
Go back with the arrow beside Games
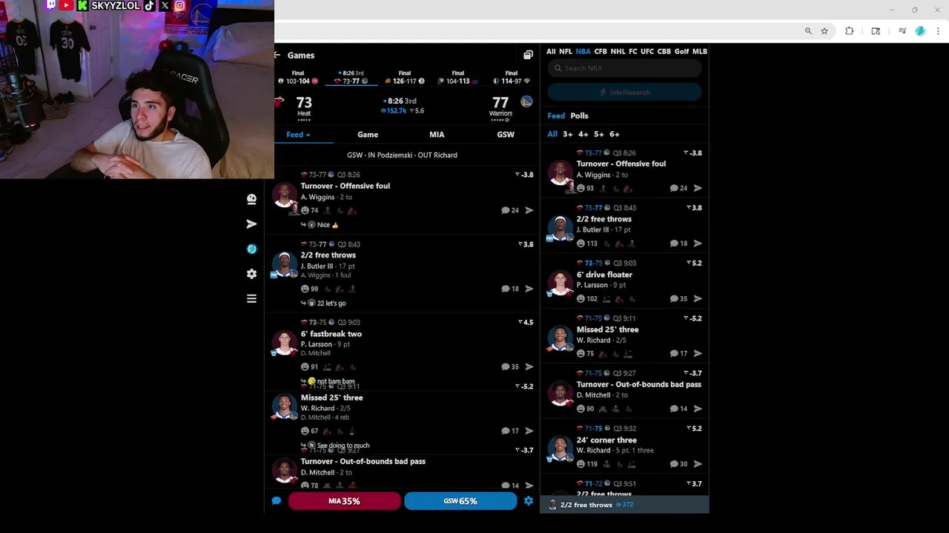click(x=277, y=55)
